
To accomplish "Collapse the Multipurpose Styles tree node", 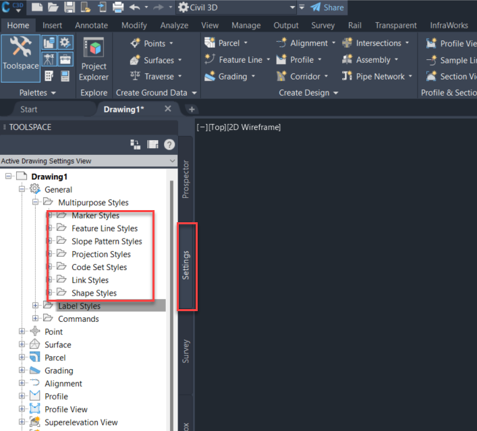I will tap(35, 201).
